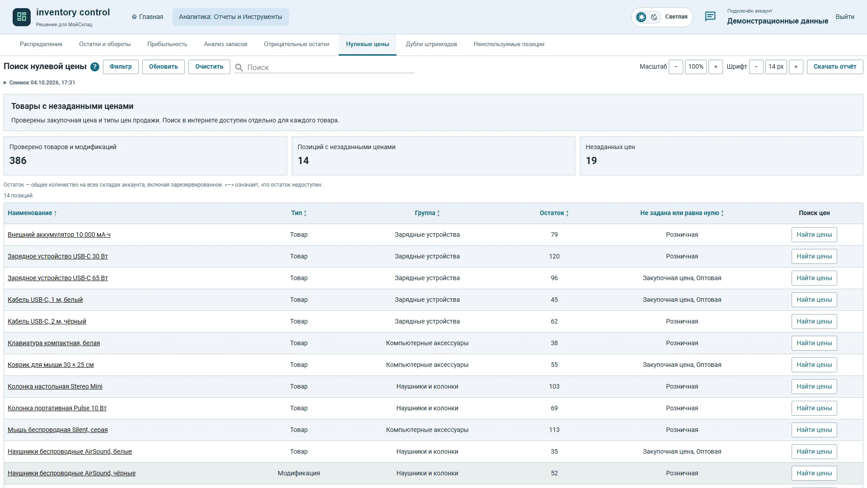This screenshot has width=867, height=488.
Task: Click Найти цены for Мышь беспроводная Silent
Action: tap(814, 430)
